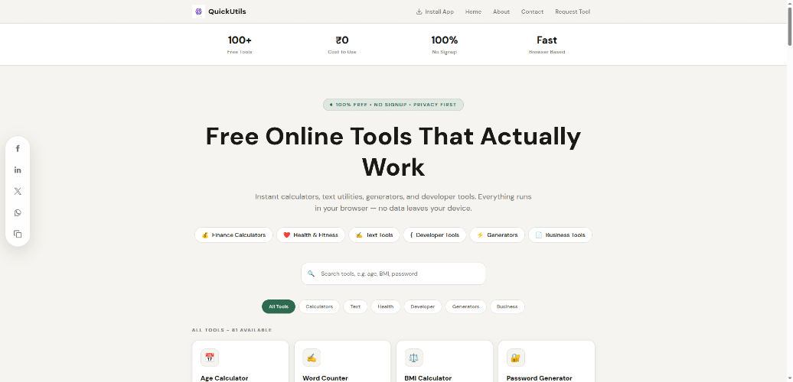Viewport: 793px width, 382px height.
Task: Focus the search tools input field
Action: pos(393,274)
